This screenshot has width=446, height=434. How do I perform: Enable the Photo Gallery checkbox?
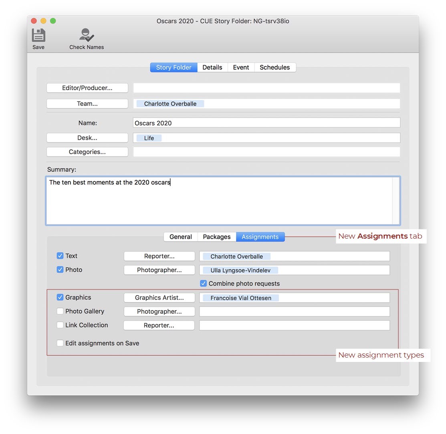(x=60, y=311)
